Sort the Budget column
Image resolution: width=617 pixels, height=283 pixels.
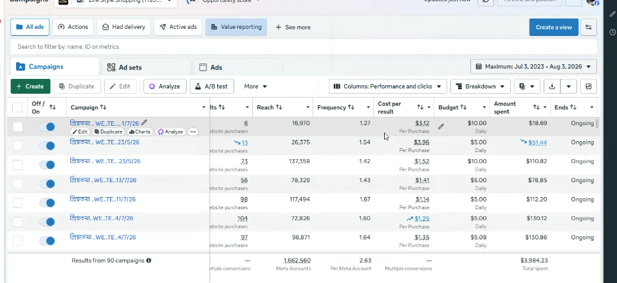point(463,107)
